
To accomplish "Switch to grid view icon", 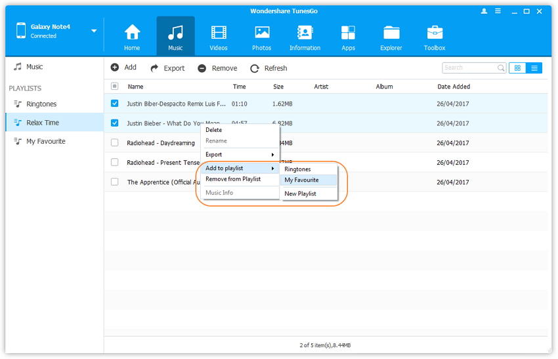I will click(x=517, y=68).
